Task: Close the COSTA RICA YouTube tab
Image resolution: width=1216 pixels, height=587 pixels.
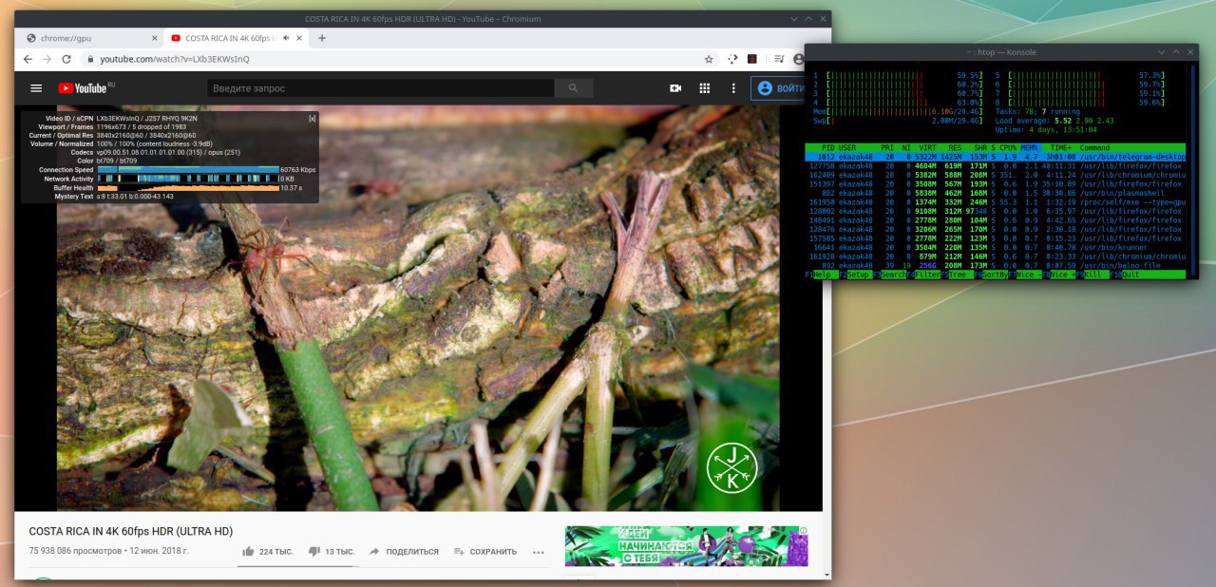Action: (298, 38)
